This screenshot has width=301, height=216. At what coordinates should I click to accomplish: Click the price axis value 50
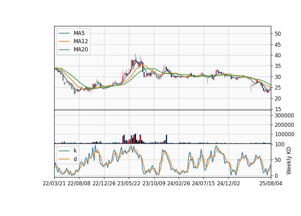click(x=278, y=34)
